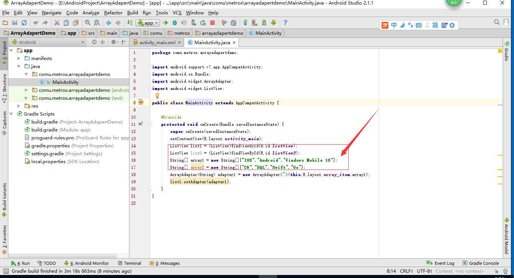Open the TODO tool window button
514x278 pixels.
(47, 263)
